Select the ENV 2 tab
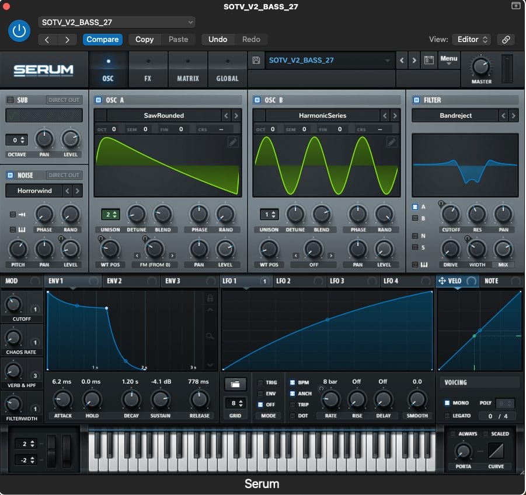 tap(131, 281)
